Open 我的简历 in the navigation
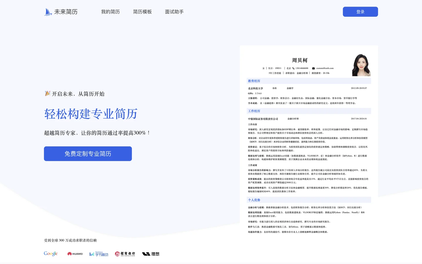Screen dimensions: 422x264 pos(110,12)
